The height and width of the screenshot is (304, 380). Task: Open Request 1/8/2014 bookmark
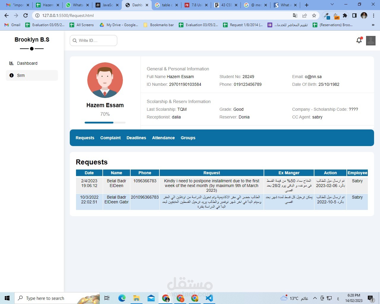243,25
